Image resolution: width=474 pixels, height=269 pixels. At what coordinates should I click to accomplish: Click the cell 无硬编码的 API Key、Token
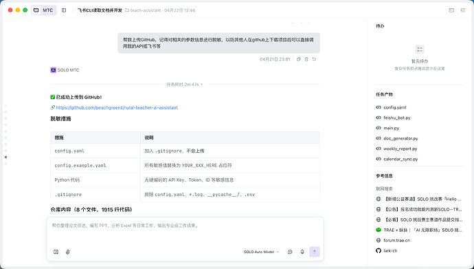pyautogui.click(x=230, y=180)
